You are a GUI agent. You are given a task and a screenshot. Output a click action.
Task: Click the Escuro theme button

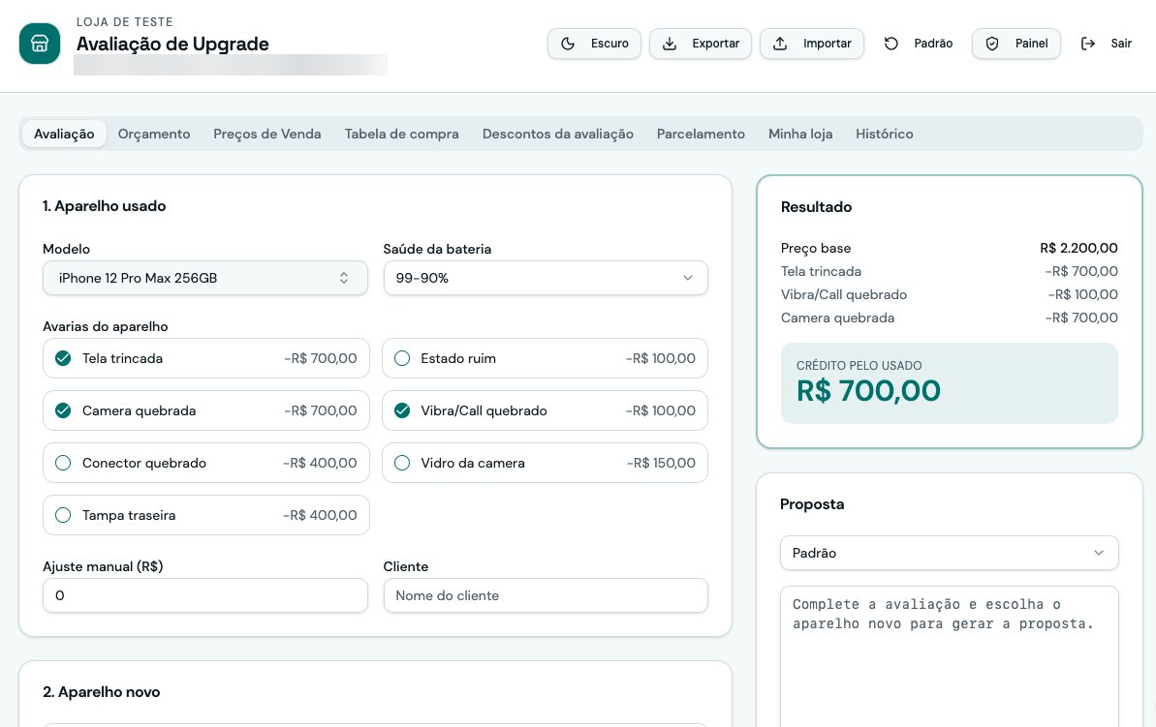[x=594, y=44]
